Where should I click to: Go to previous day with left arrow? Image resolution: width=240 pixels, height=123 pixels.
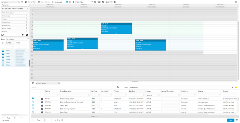53,2
